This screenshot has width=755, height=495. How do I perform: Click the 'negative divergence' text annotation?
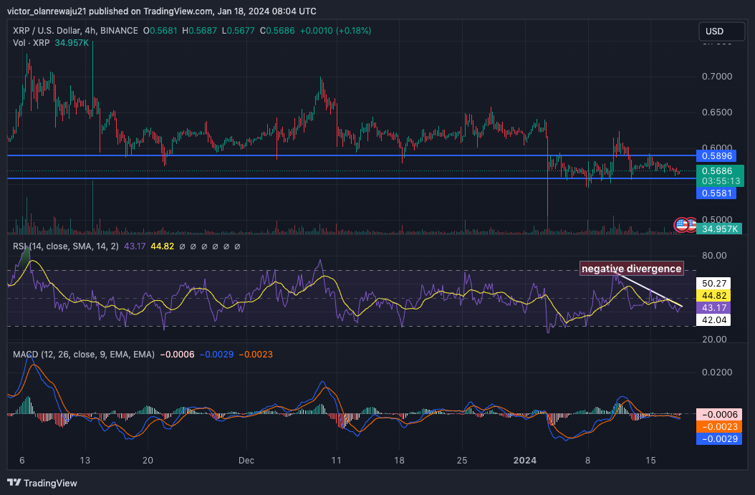(x=631, y=268)
